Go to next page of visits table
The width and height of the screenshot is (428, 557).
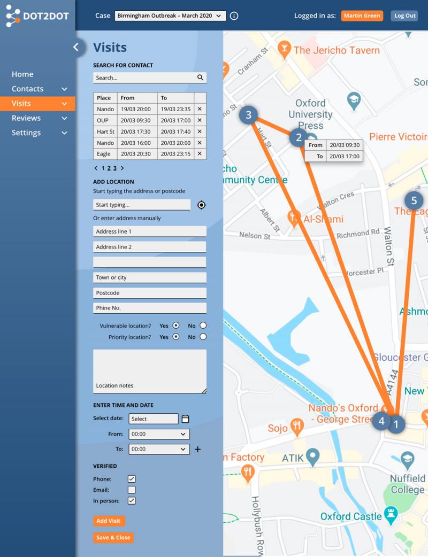pos(122,168)
